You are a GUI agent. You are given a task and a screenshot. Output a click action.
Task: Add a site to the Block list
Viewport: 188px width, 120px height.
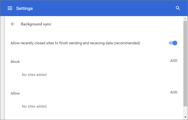tap(174, 61)
